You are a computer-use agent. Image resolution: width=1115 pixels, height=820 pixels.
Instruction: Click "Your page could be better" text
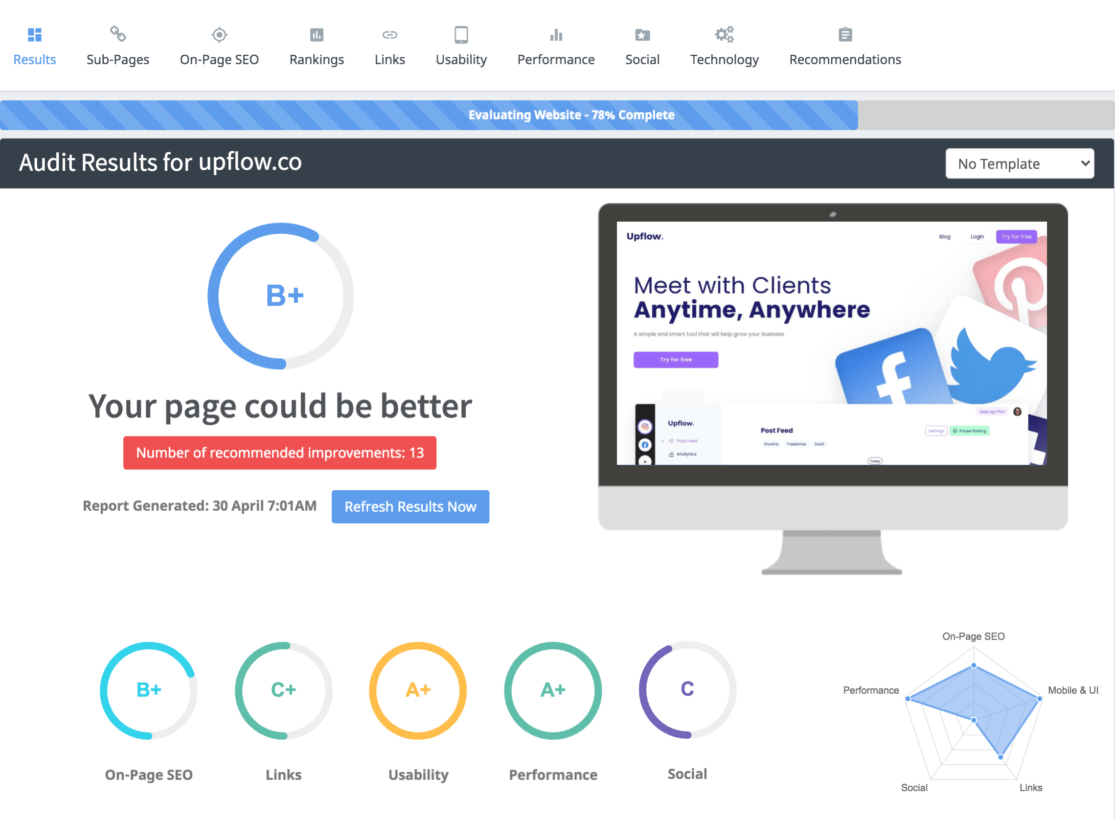point(280,406)
